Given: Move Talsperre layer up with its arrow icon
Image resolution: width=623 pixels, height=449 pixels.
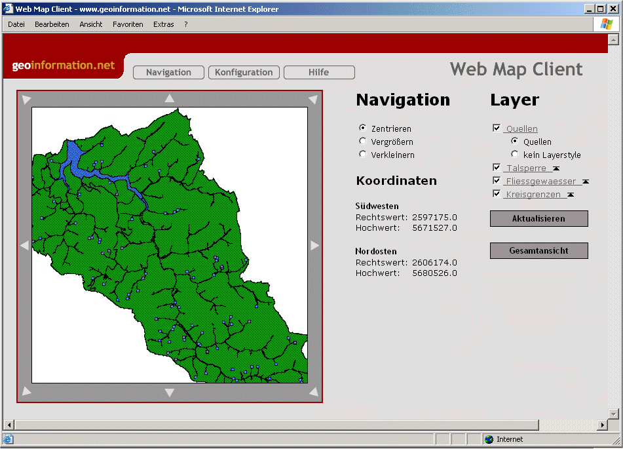Looking at the screenshot, I should [556, 168].
